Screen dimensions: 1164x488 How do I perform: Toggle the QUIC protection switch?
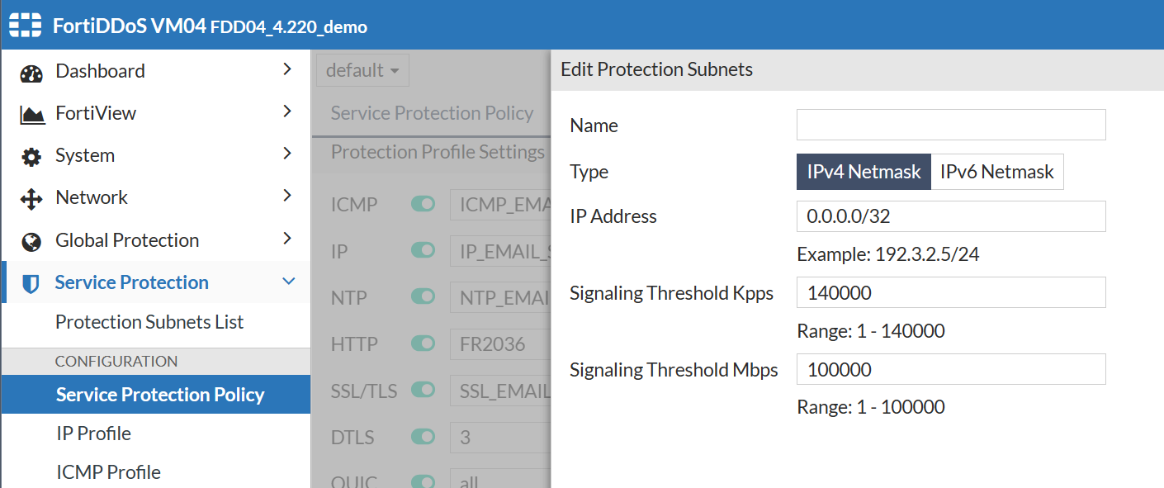pos(423,481)
